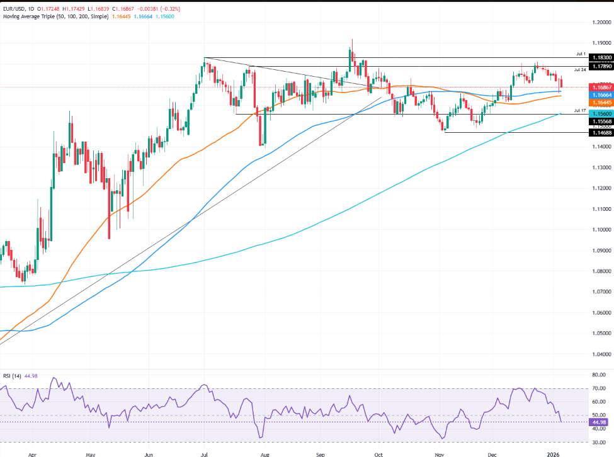Click the red current price label 1.16867
614x457 pixels.
pyautogui.click(x=600, y=87)
